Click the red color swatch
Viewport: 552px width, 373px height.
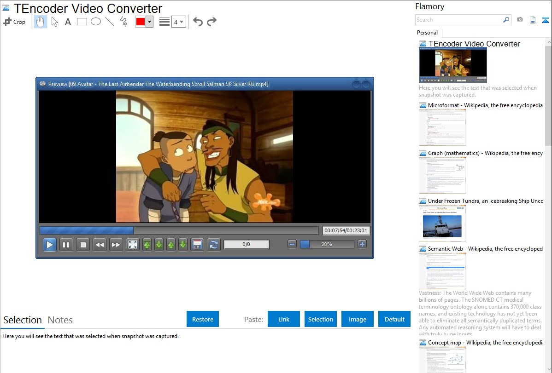point(141,22)
